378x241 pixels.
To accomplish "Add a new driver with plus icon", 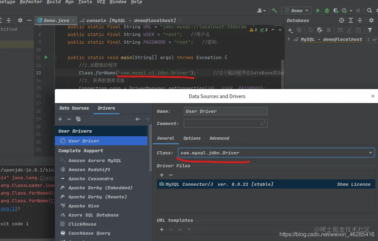I will pos(60,119).
